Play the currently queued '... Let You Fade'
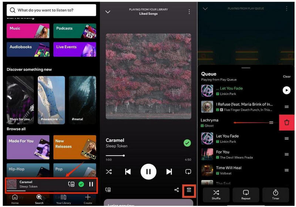 coord(286,90)
